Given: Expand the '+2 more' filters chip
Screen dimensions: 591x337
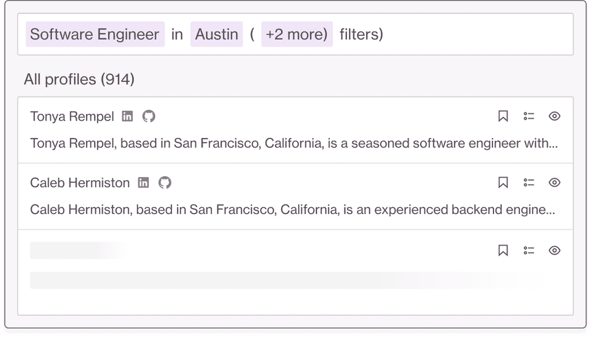Looking at the screenshot, I should pyautogui.click(x=297, y=35).
